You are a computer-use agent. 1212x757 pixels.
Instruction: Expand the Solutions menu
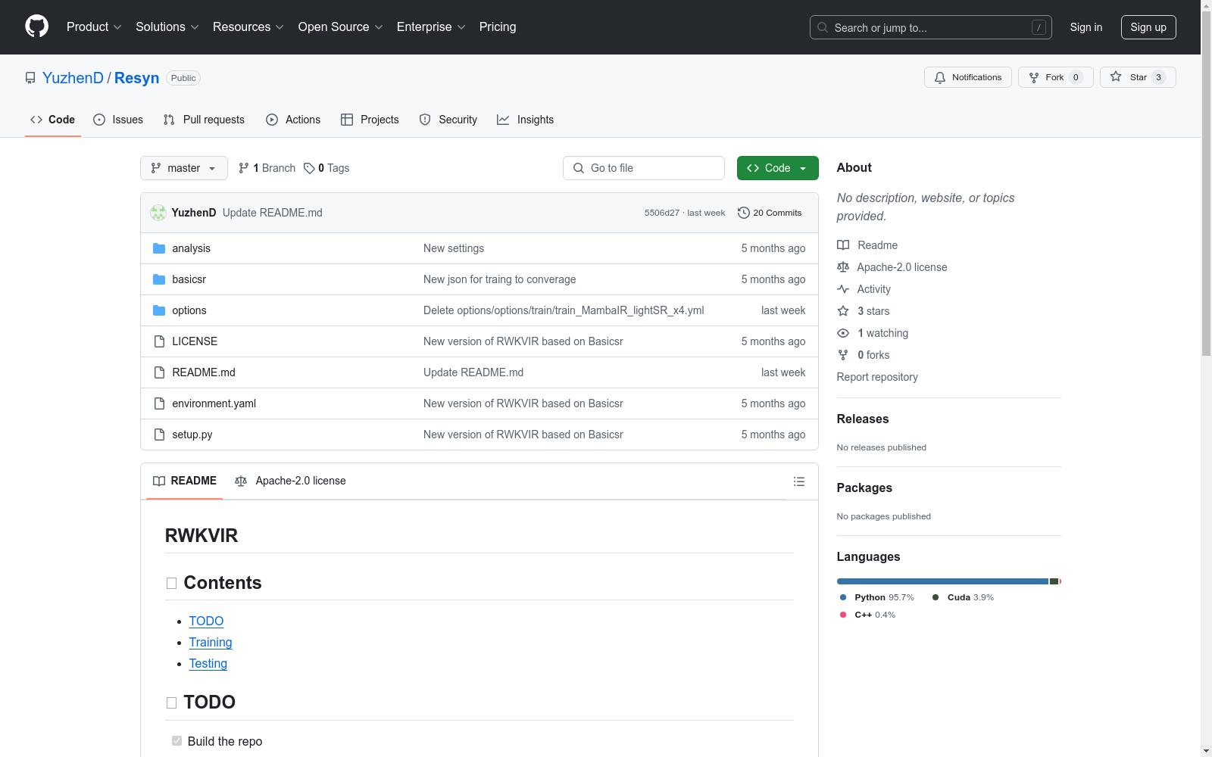[x=167, y=26]
